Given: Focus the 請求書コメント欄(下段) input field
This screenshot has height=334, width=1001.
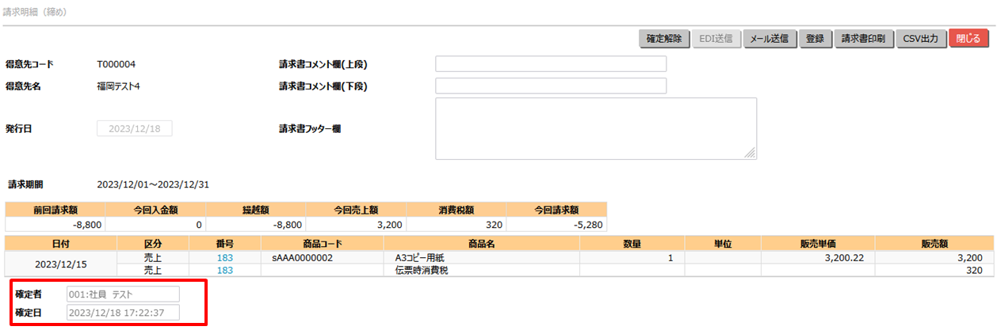Looking at the screenshot, I should point(551,86).
